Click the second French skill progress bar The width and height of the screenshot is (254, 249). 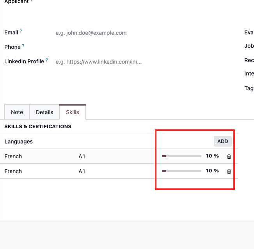pyautogui.click(x=182, y=171)
